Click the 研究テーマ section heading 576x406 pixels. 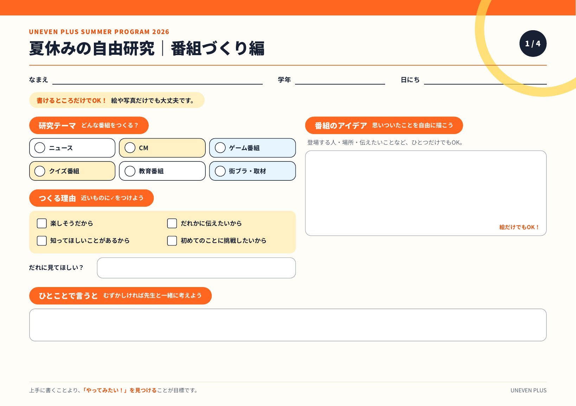coord(89,125)
